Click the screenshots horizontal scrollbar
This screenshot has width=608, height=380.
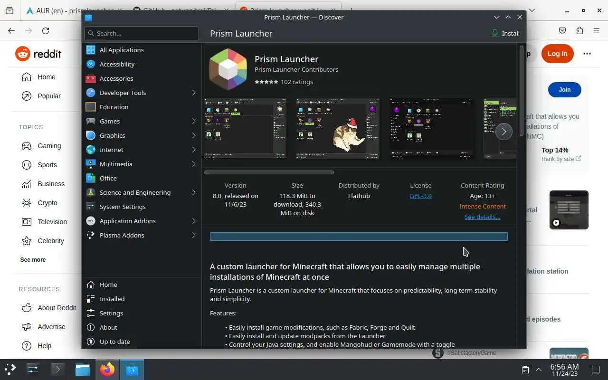[269, 172]
